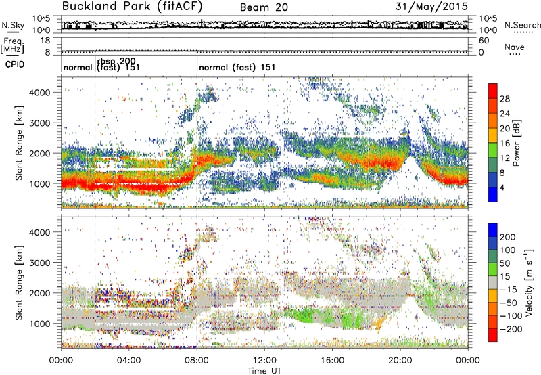Click the '4' tick on the Power colorbar
541x375 pixels.
(502, 187)
